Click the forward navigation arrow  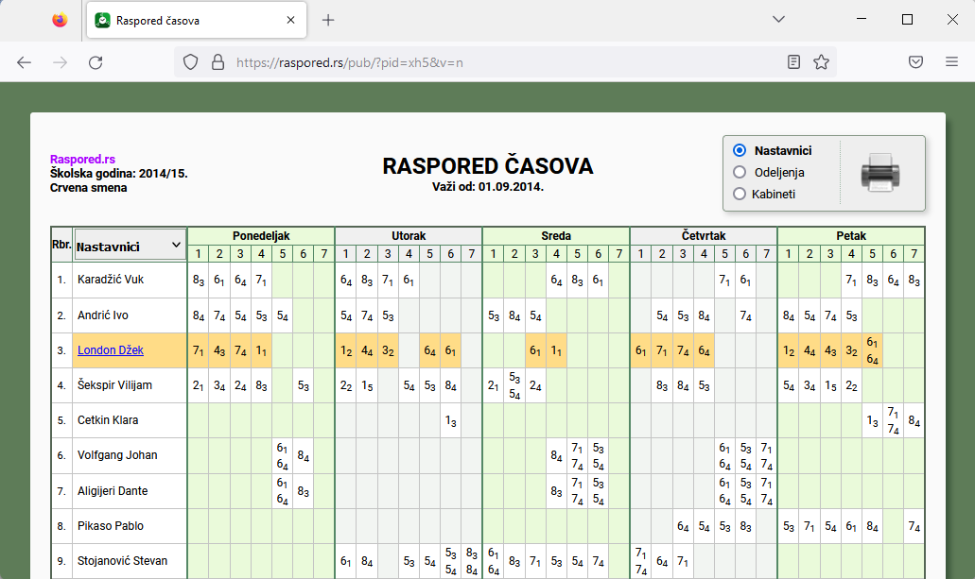[x=60, y=62]
